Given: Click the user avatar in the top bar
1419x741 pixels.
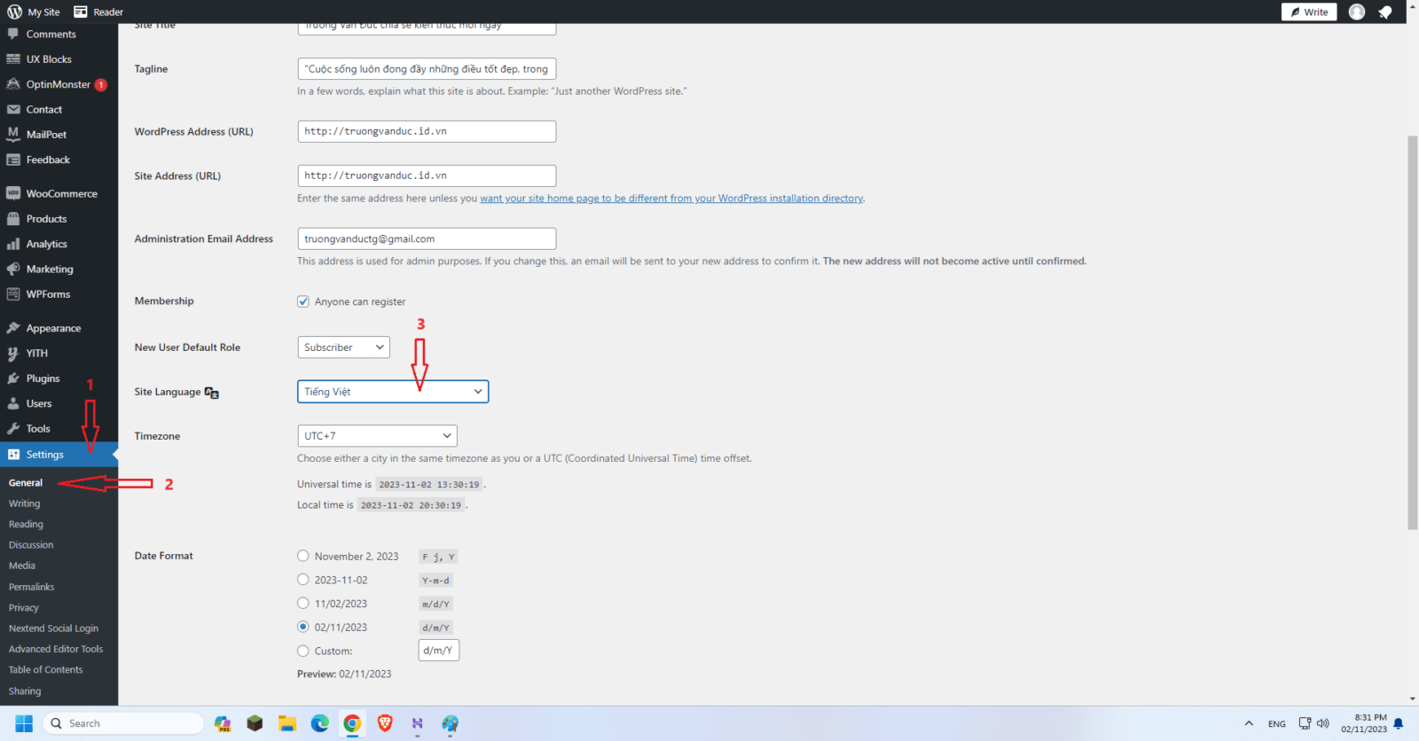Looking at the screenshot, I should [x=1356, y=12].
